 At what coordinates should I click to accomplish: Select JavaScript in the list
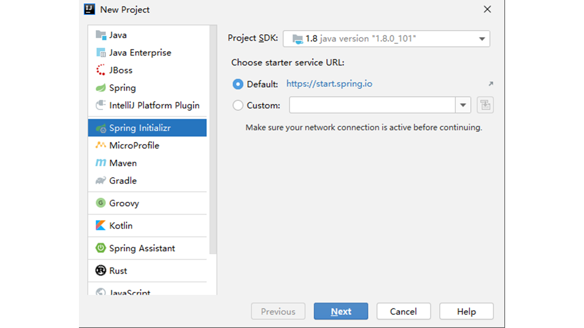click(147, 290)
